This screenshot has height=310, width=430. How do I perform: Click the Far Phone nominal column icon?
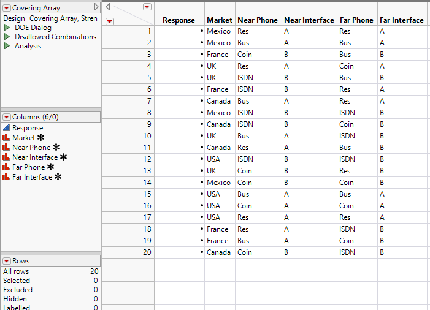[7, 167]
